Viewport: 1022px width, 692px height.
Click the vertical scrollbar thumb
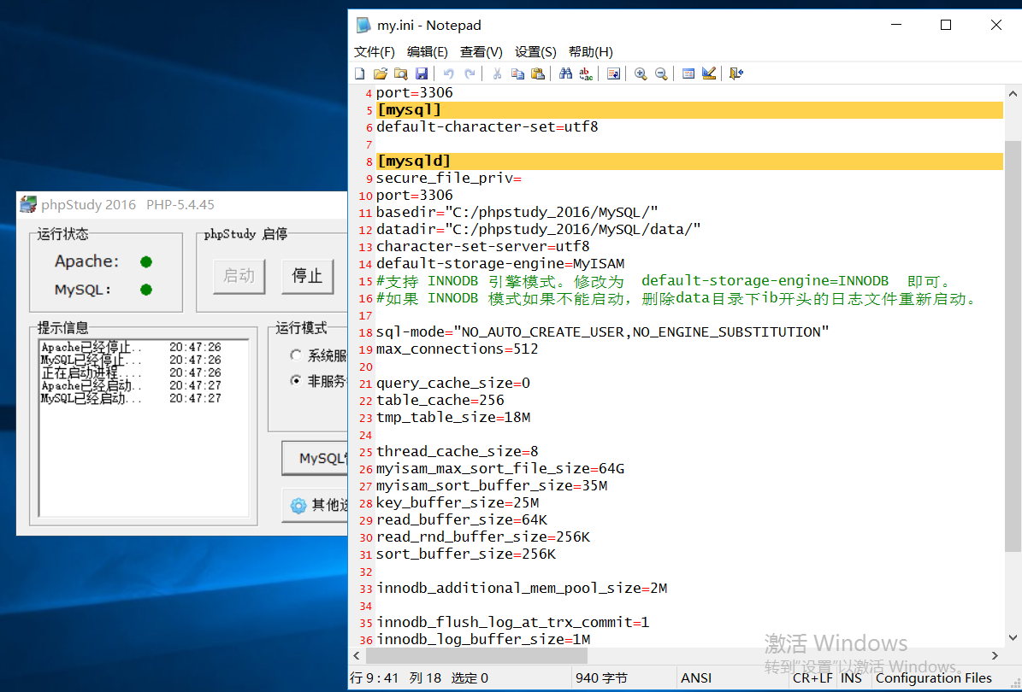(x=1013, y=346)
